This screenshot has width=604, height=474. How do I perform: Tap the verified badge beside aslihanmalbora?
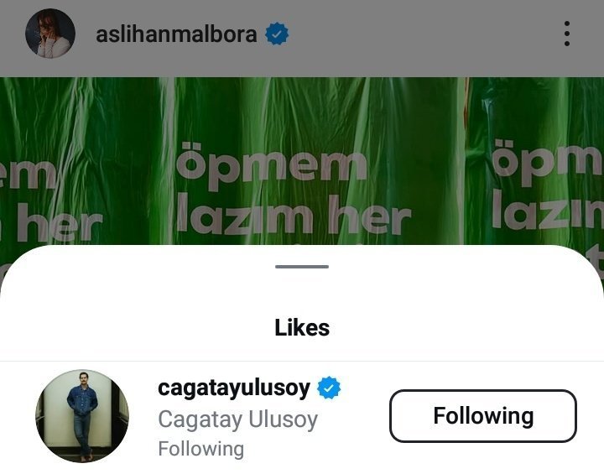(x=277, y=34)
